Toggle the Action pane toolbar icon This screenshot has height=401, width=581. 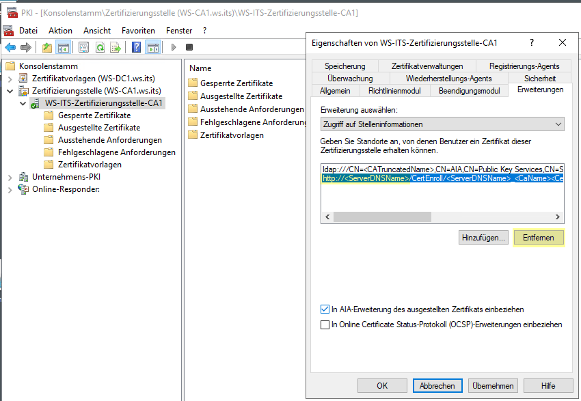click(152, 47)
